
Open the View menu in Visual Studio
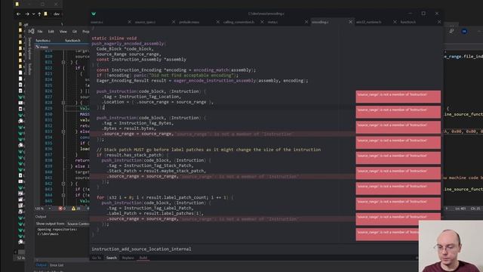(x=63, y=32)
